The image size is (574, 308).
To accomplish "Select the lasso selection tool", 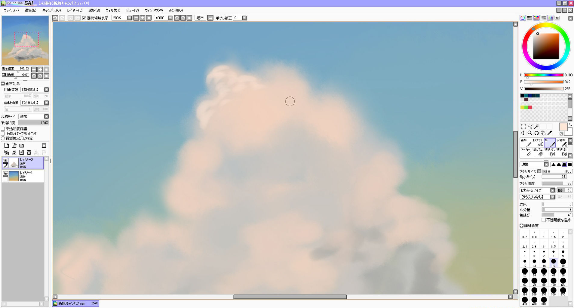I will [530, 126].
